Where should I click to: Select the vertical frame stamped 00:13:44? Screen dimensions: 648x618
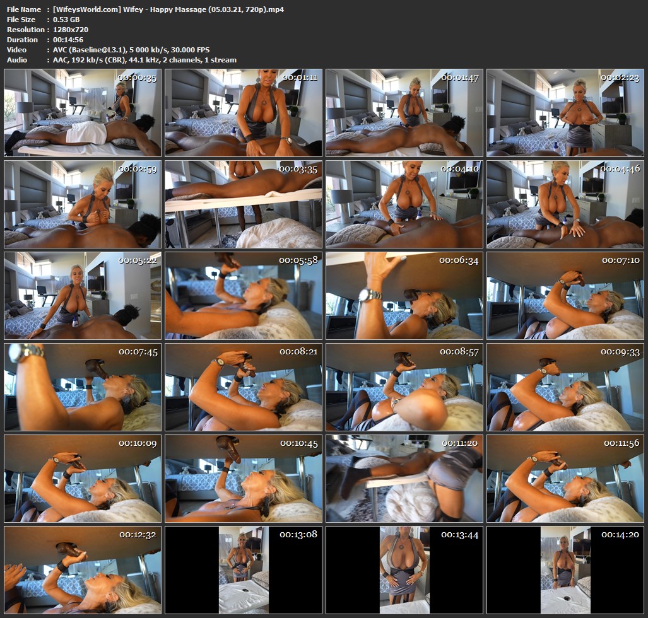point(404,569)
